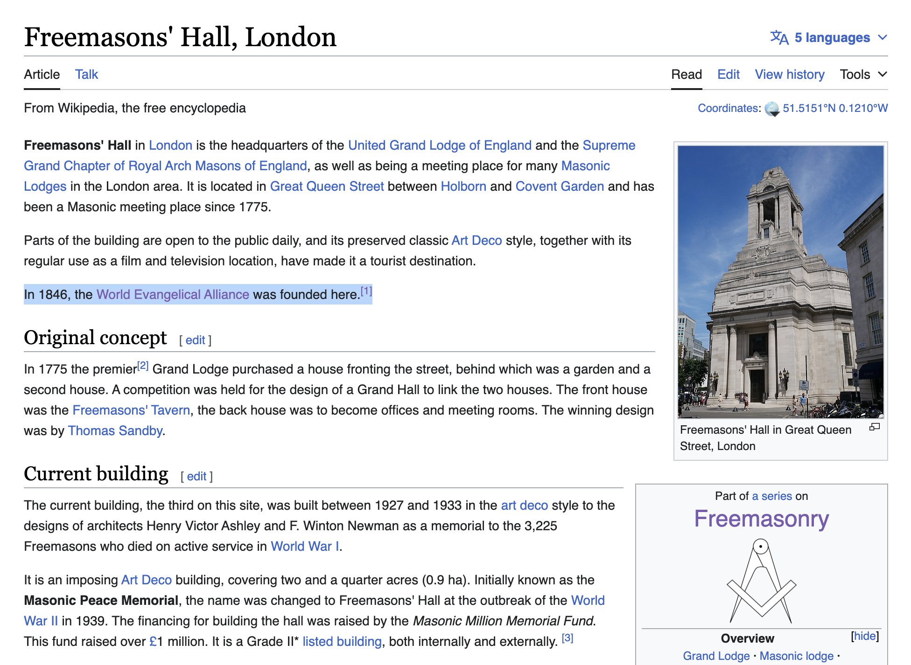
Task: Enlarge the Freemasons' Hall image via caption icon
Action: pos(874,427)
